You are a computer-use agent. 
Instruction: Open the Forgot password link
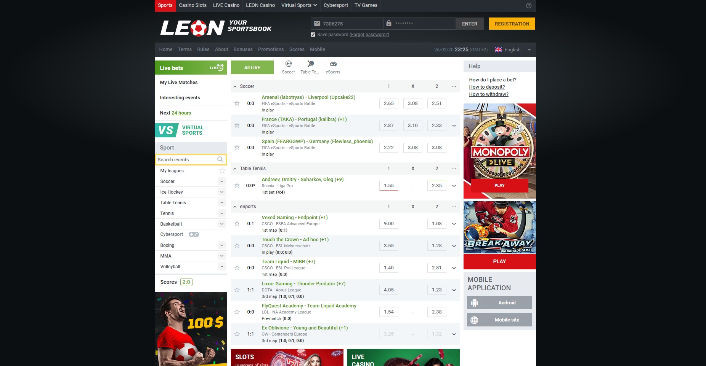click(369, 35)
